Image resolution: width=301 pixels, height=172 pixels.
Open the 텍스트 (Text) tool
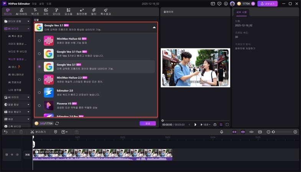35,12
